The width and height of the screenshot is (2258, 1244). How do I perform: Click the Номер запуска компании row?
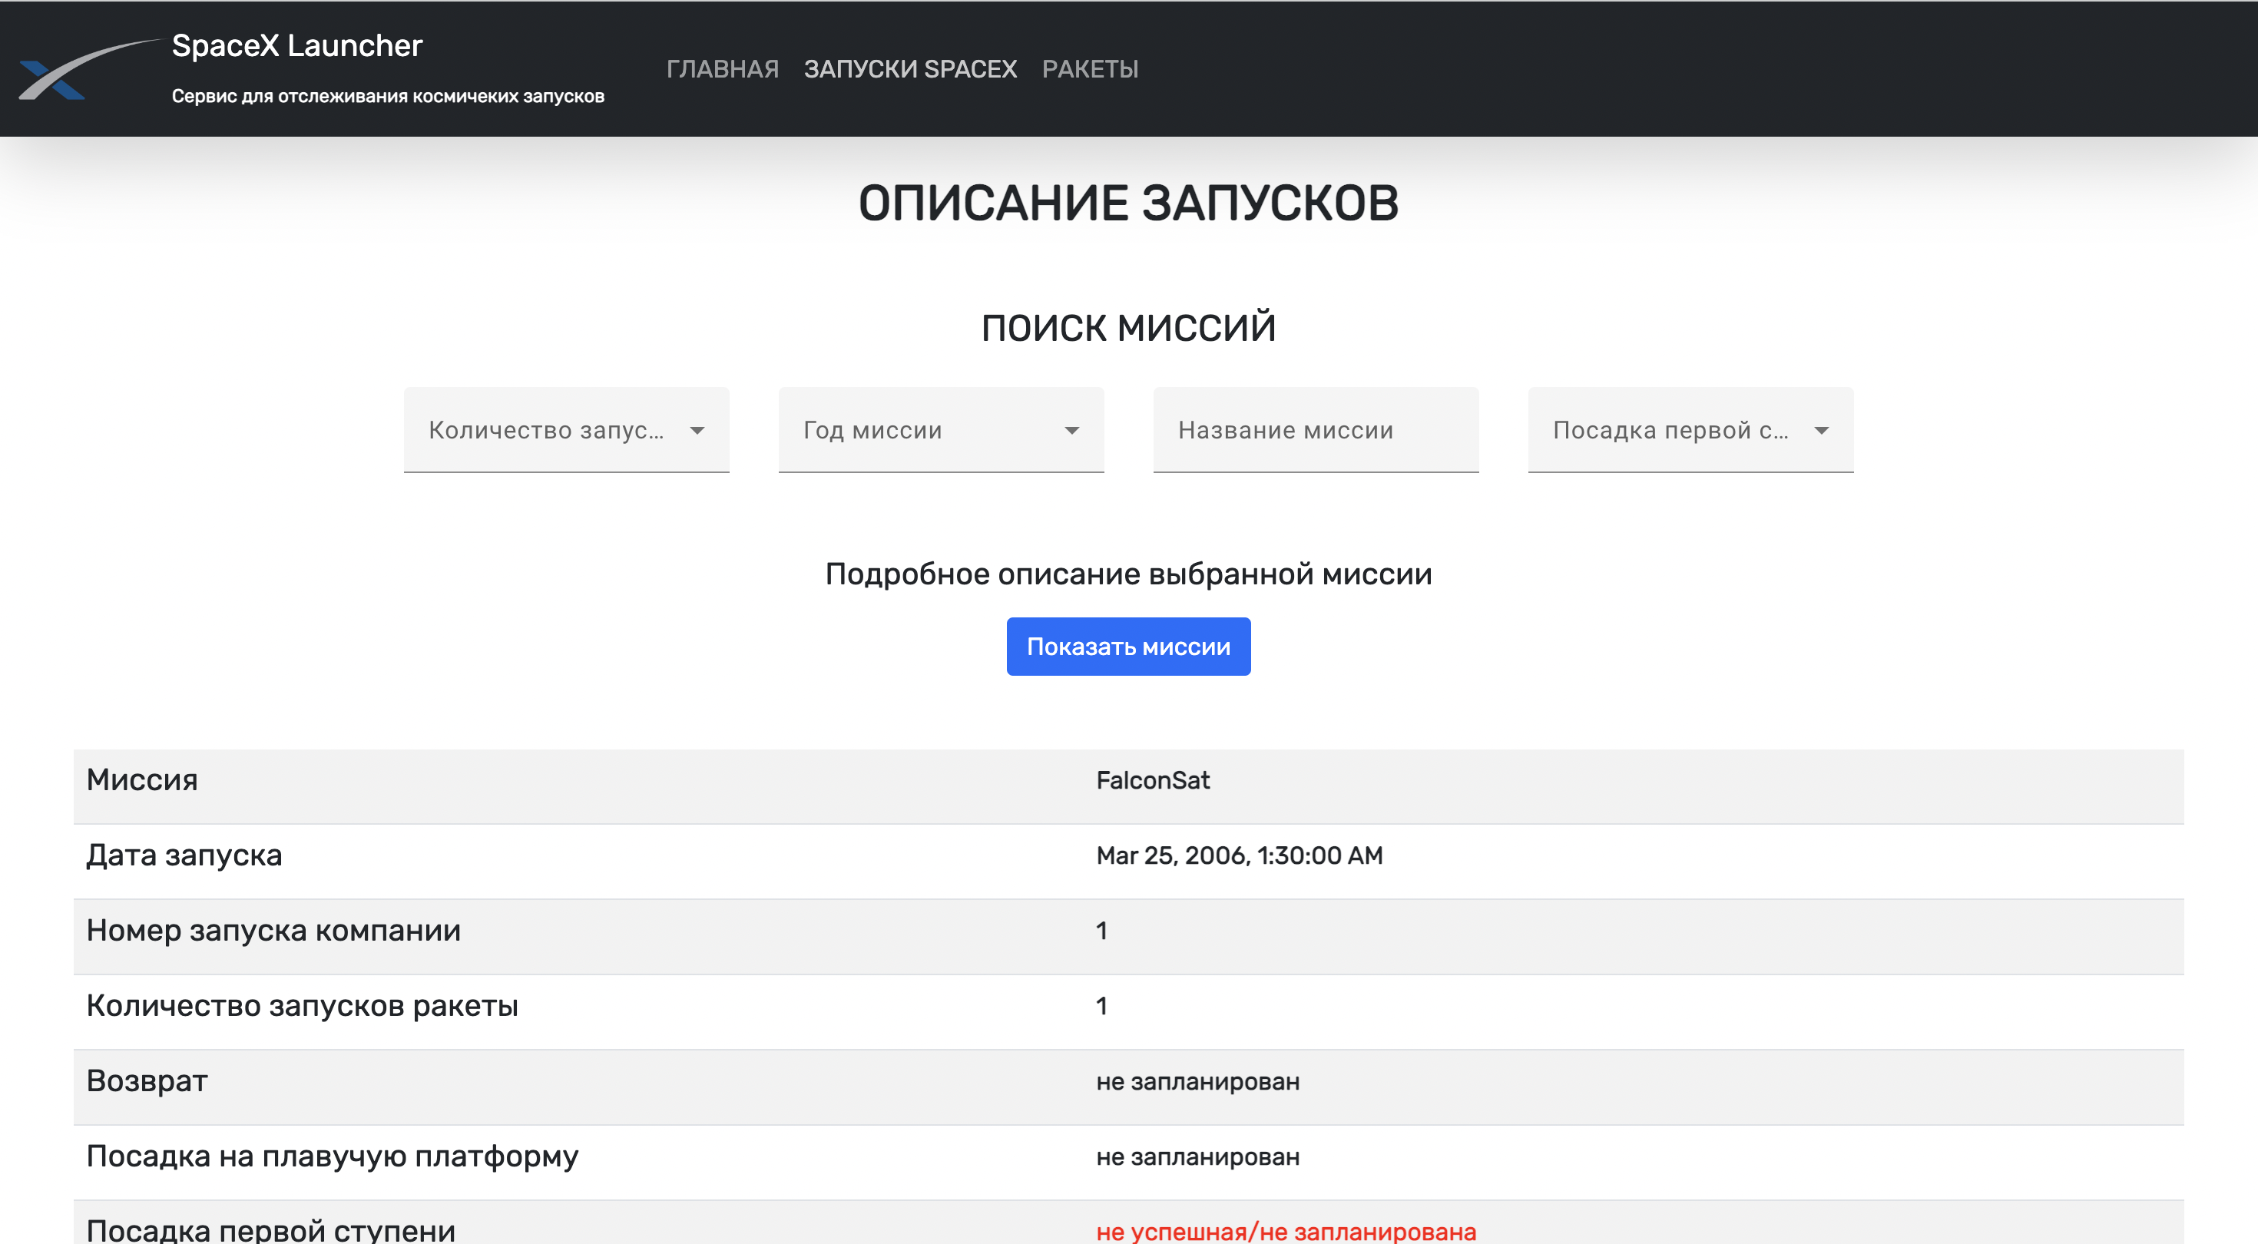(x=273, y=931)
